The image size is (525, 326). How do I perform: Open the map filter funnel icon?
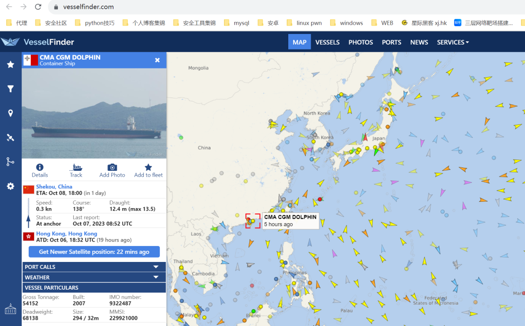[x=11, y=89]
